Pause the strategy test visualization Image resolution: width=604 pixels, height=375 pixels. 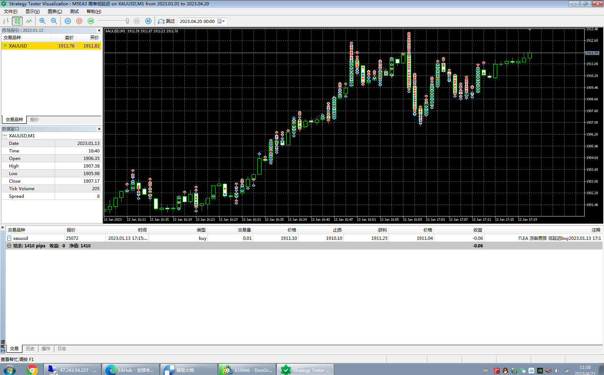point(68,21)
